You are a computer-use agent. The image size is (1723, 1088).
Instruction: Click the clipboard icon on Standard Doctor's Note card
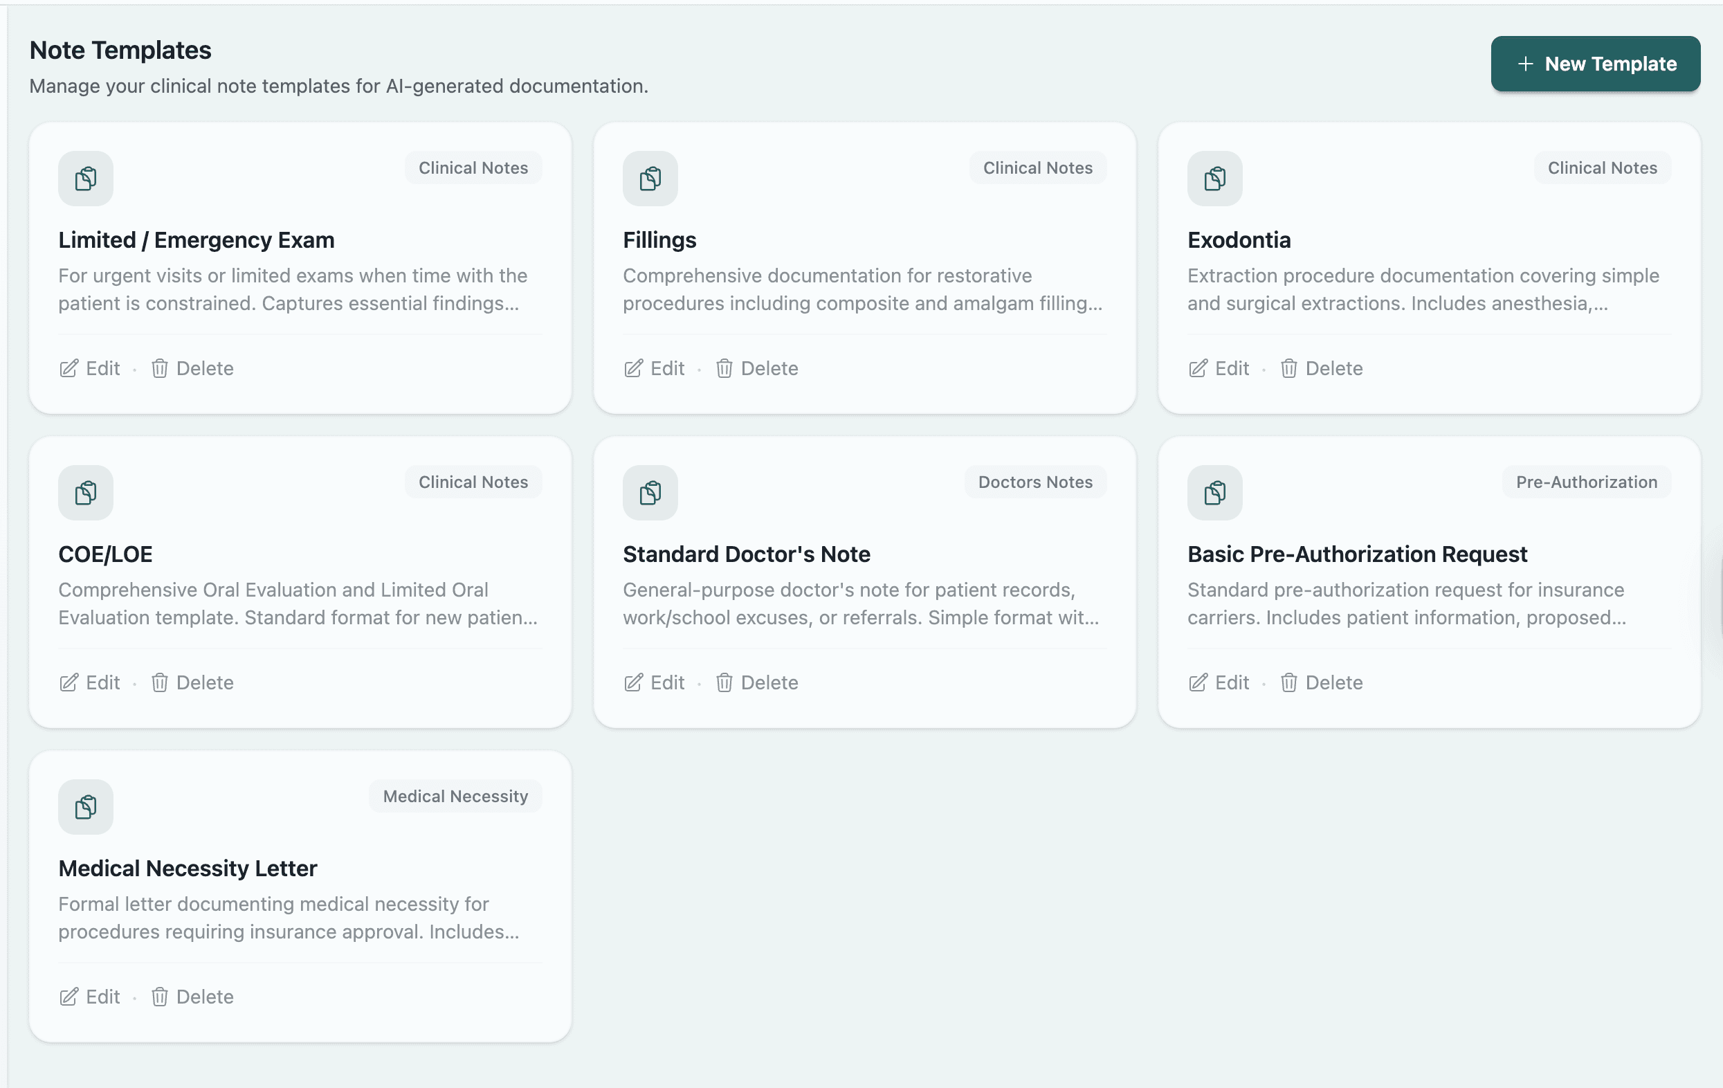649,493
